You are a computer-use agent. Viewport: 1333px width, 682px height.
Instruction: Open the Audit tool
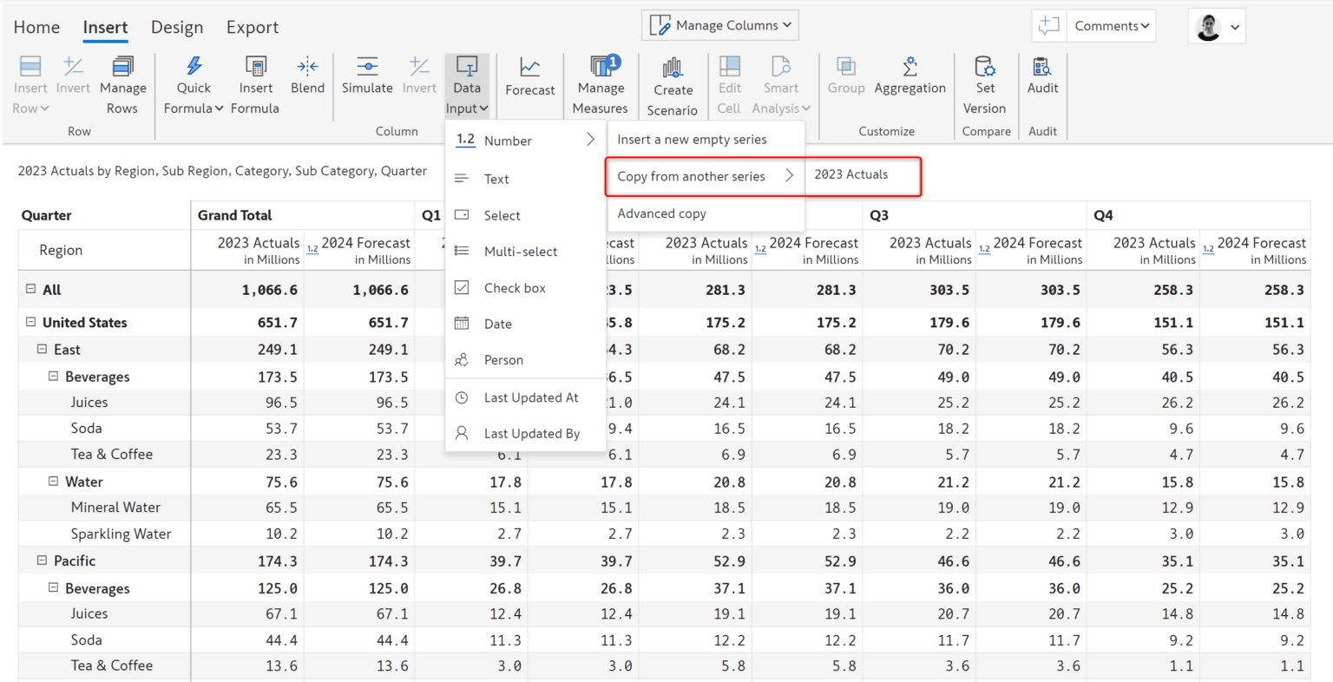pyautogui.click(x=1042, y=76)
